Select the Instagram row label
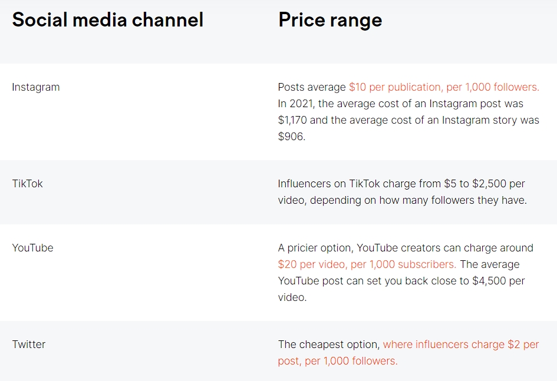Image resolution: width=557 pixels, height=381 pixels. pos(36,87)
